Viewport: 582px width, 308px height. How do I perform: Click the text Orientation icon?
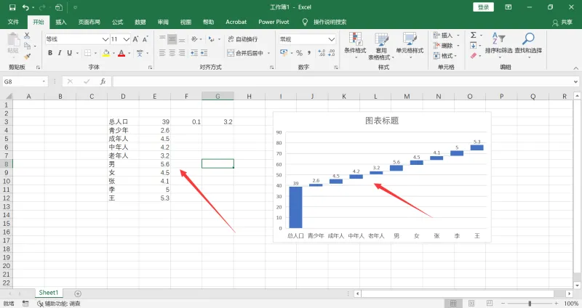click(194, 39)
